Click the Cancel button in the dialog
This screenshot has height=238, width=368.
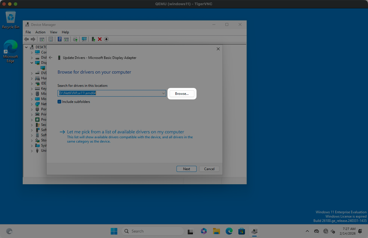[209, 169]
